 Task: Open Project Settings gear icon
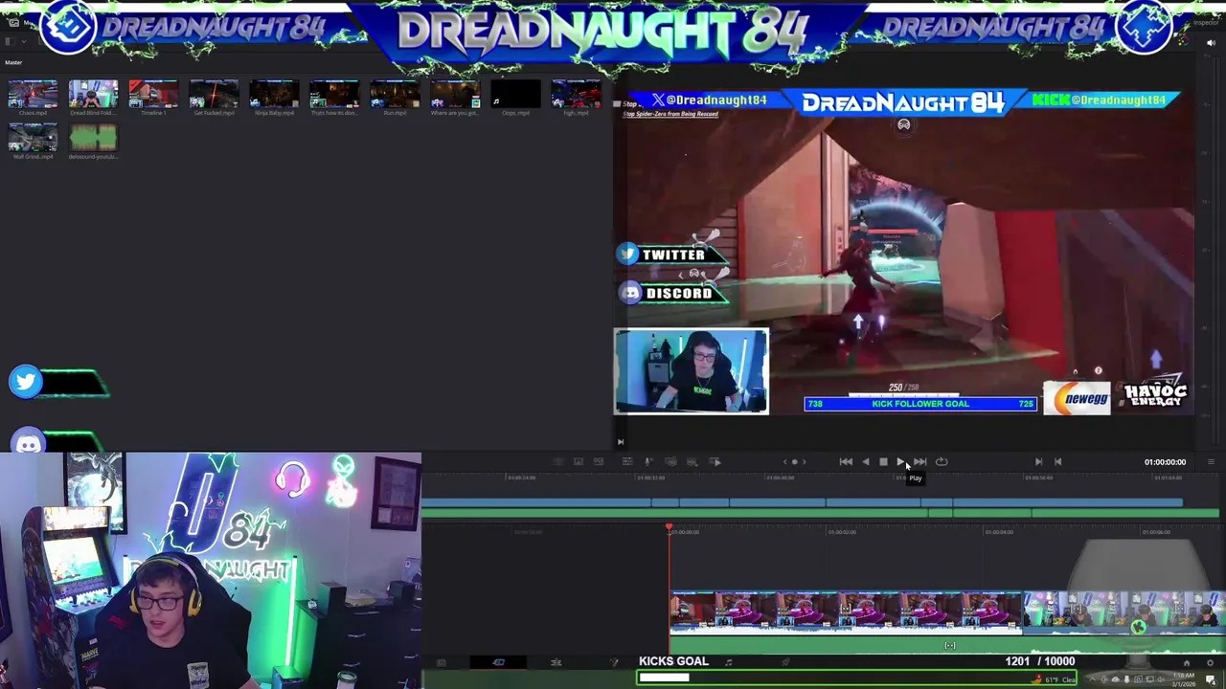pyautogui.click(x=1211, y=662)
